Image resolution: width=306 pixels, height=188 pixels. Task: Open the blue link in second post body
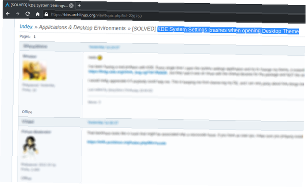click(126, 143)
